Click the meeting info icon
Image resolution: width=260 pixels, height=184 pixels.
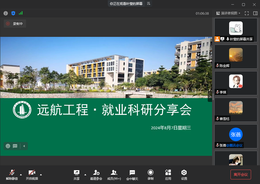[x=6, y=13]
